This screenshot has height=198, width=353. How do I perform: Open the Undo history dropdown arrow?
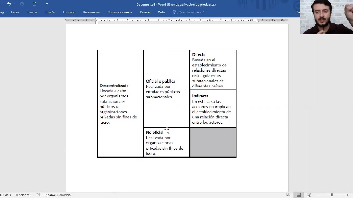point(14,4)
